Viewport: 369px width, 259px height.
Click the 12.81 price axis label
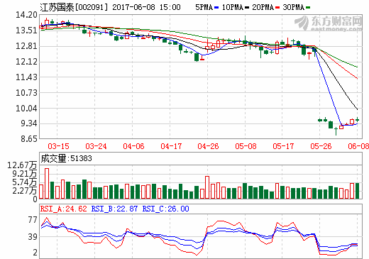point(26,46)
